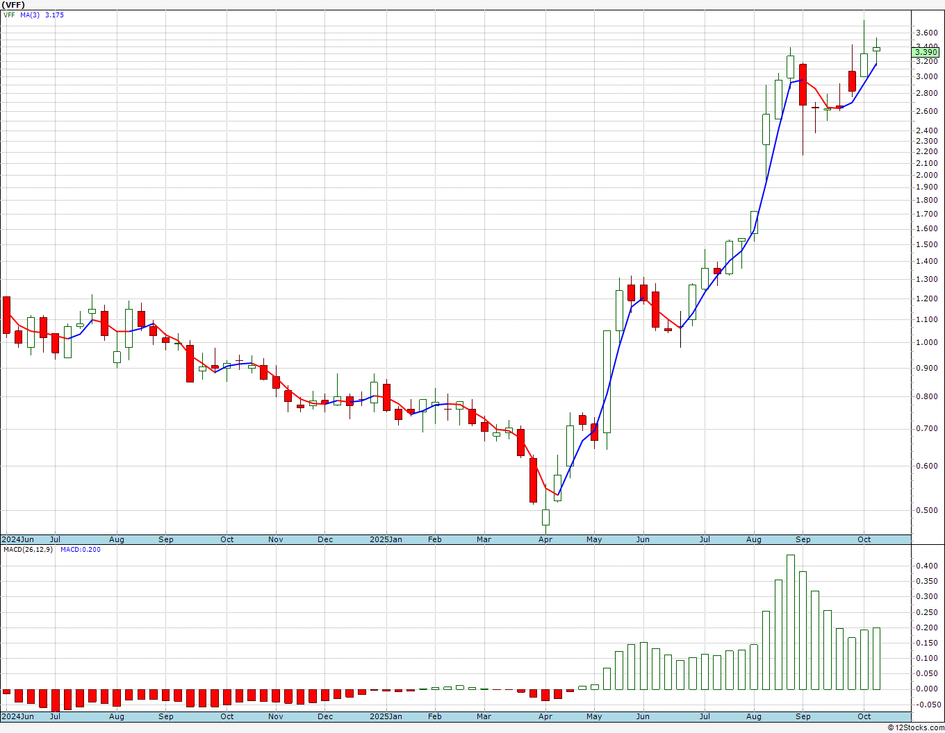Click May on the MACD panel axis
The height and width of the screenshot is (733, 945).
pyautogui.click(x=594, y=716)
